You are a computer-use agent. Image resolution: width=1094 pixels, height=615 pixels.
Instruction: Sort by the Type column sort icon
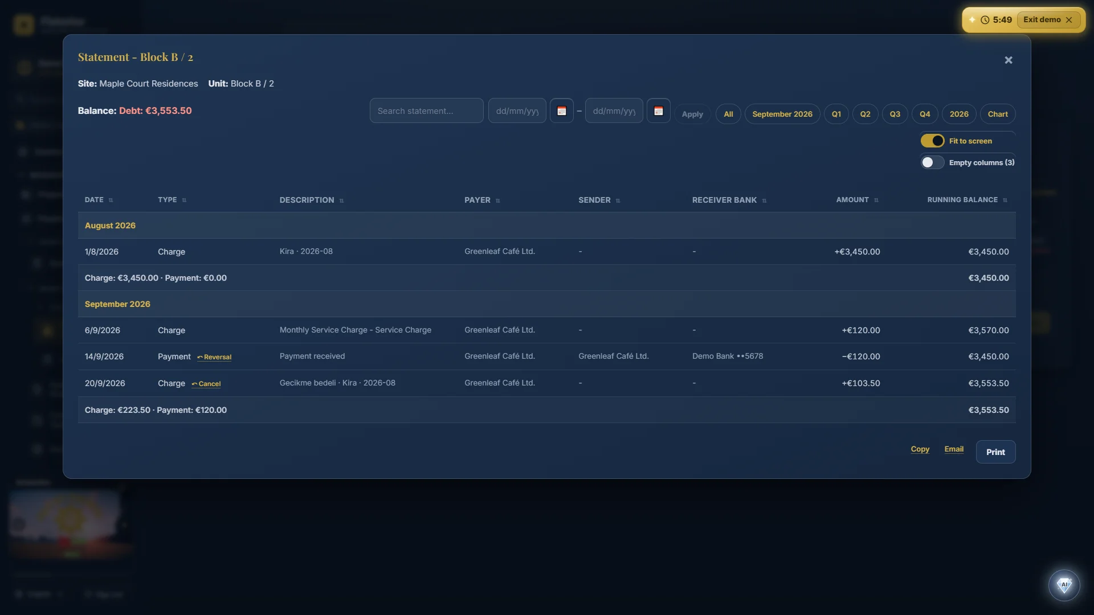click(x=184, y=200)
